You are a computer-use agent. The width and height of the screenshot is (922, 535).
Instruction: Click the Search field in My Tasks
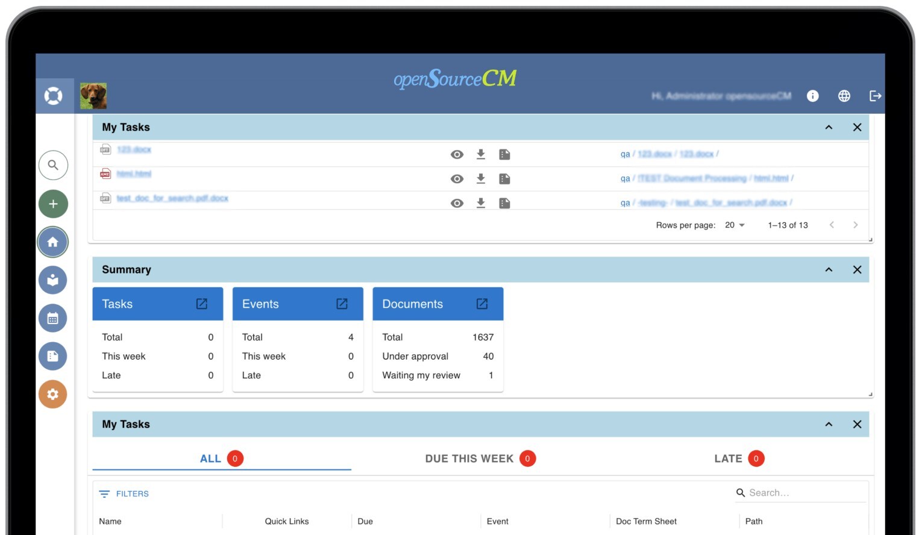pos(800,493)
